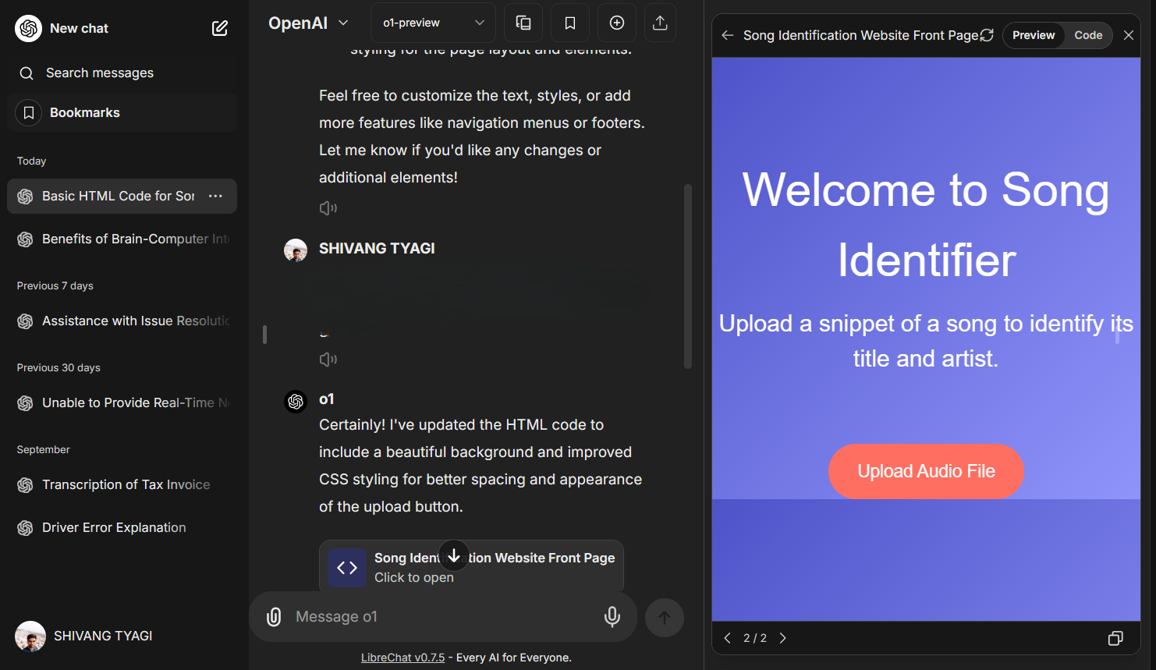Refresh the Song Identification artifact preview
The height and width of the screenshot is (670, 1156).
coord(987,35)
